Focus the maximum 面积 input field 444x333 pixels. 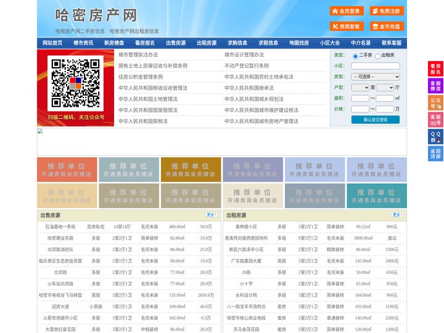tap(385, 98)
